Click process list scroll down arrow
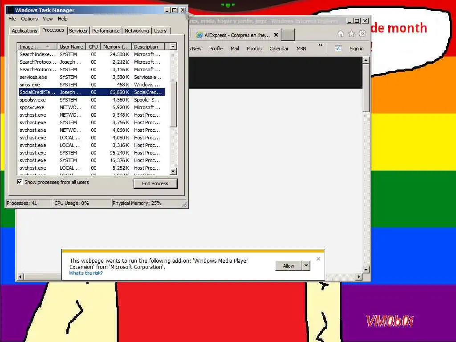456x342 pixels. tap(173, 171)
